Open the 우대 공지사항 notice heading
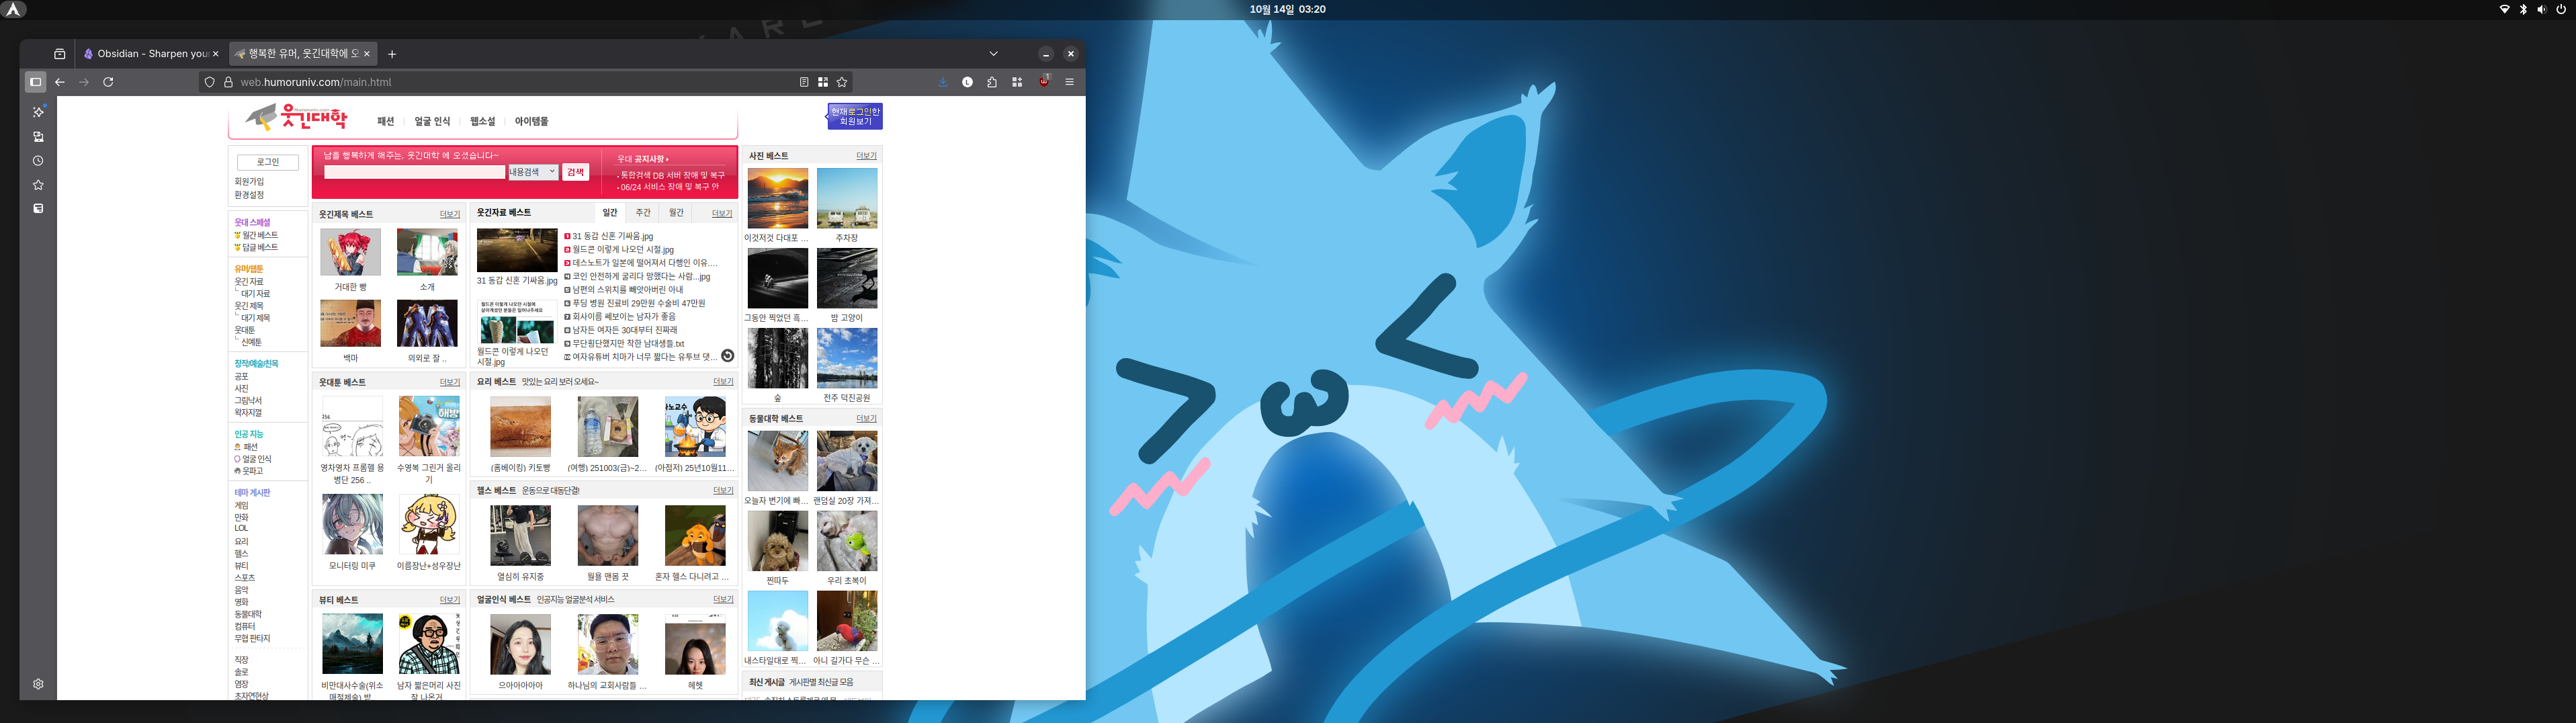 tap(643, 159)
